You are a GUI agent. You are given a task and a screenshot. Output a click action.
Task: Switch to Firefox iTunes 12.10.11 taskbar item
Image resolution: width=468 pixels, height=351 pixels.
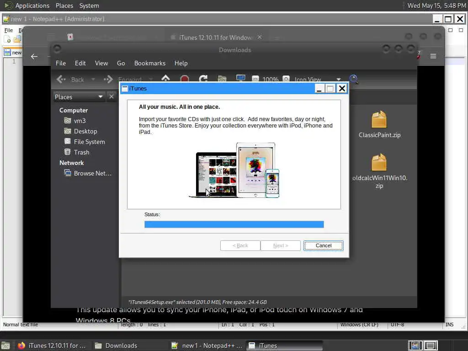click(51, 346)
